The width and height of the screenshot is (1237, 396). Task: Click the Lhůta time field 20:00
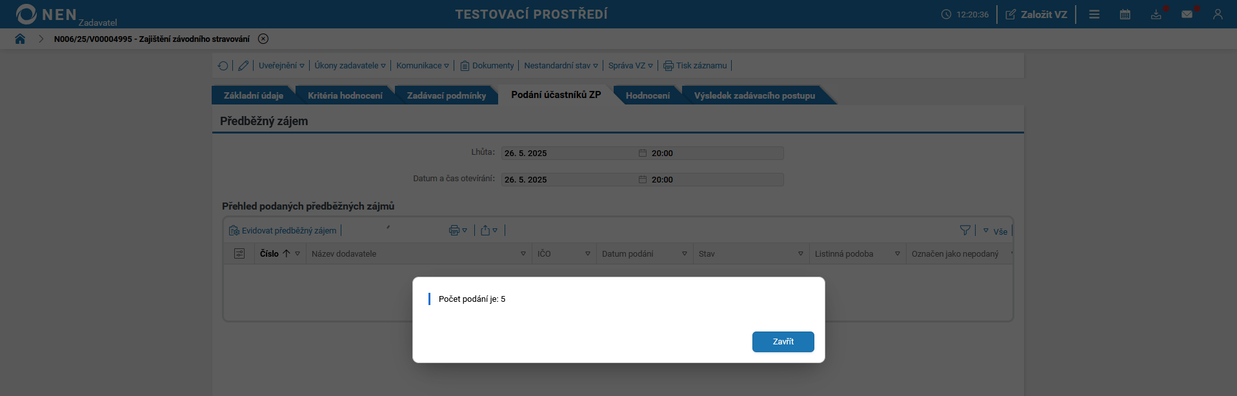tap(716, 153)
